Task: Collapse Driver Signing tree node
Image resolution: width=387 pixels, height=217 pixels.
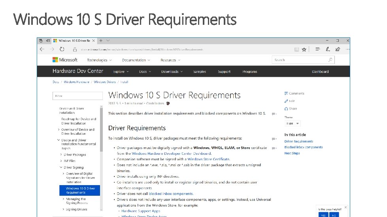Action: tap(61, 167)
